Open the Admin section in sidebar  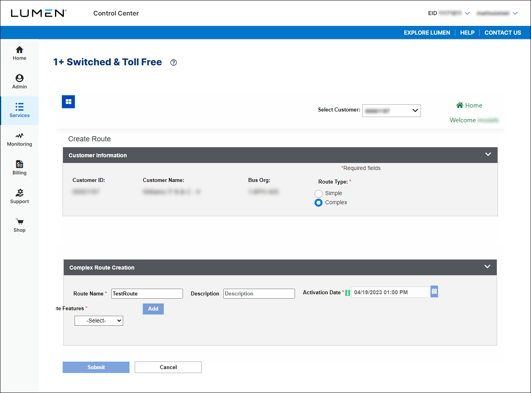19,82
